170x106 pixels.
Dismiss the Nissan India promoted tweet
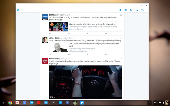pos(121,59)
